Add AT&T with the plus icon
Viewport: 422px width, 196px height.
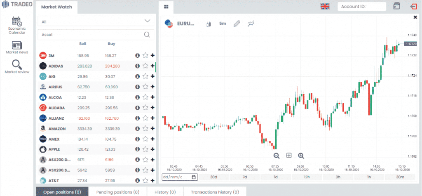click(152, 180)
